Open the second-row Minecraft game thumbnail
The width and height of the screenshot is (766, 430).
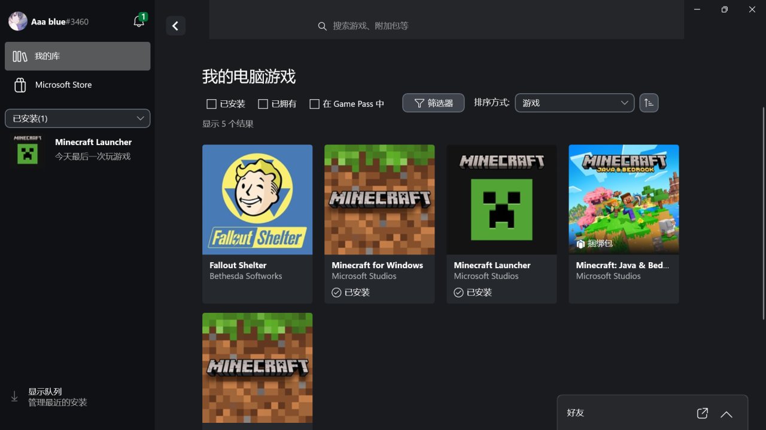[257, 368]
